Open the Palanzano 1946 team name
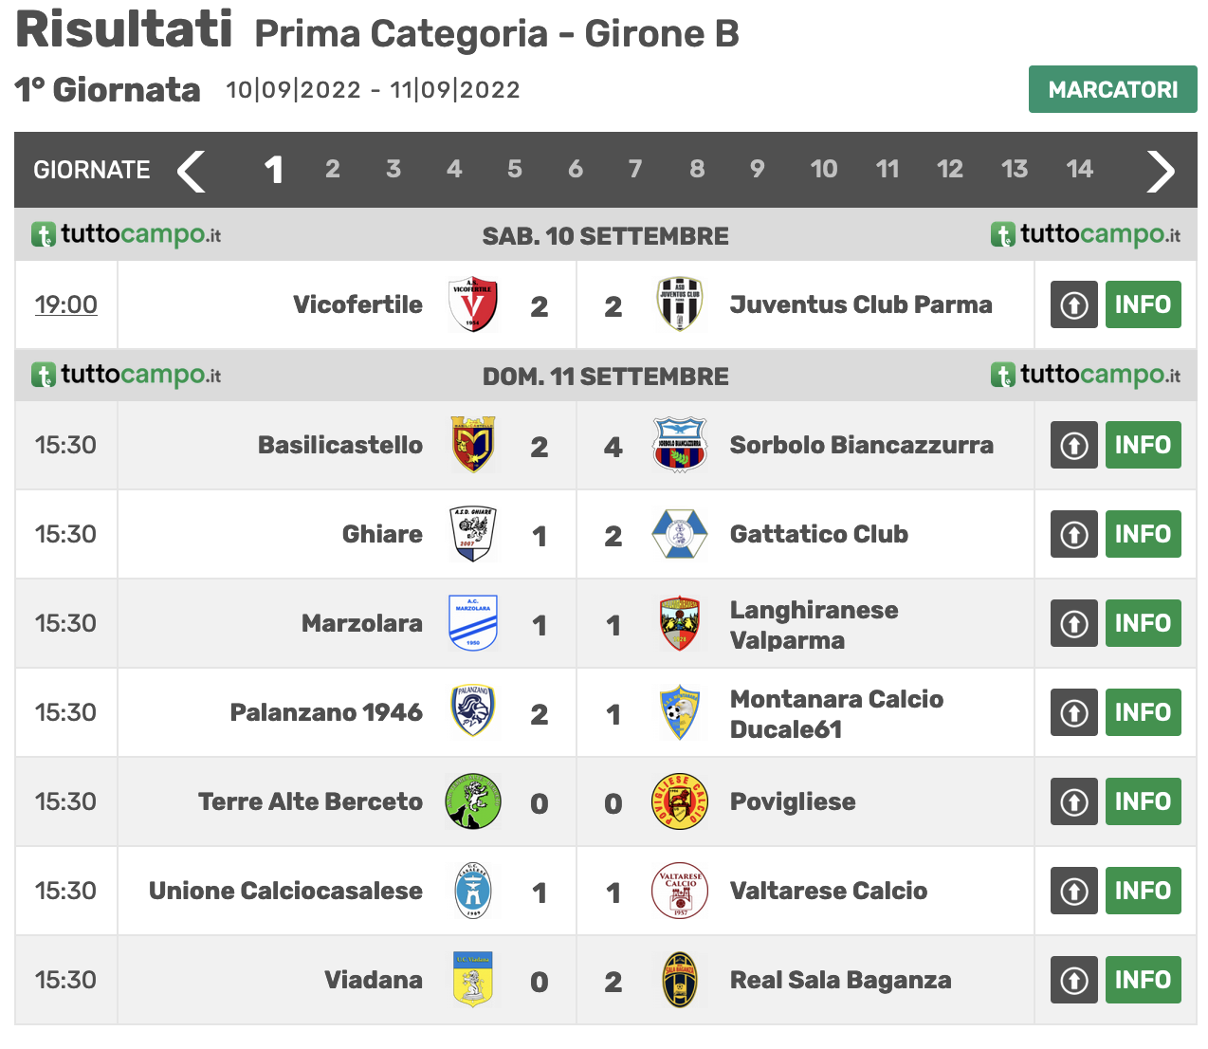The image size is (1208, 1049). (x=326, y=712)
